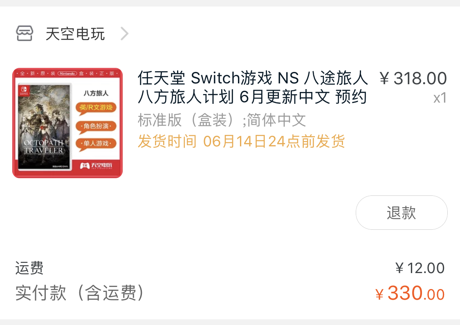This screenshot has height=325, width=460.
Task: Tap the 标准版（盒装）;简体中文 specification text
Action: [x=222, y=120]
